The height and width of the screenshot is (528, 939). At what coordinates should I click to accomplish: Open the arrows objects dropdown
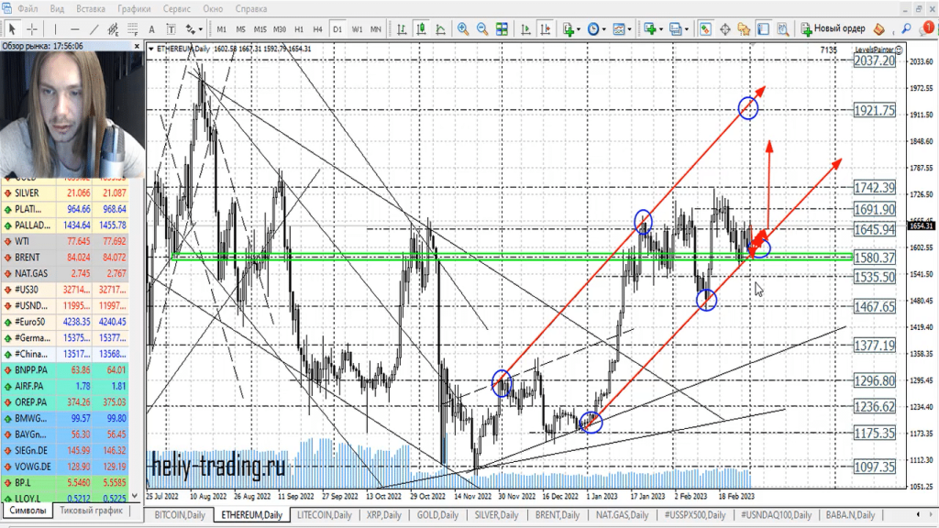tap(193, 28)
